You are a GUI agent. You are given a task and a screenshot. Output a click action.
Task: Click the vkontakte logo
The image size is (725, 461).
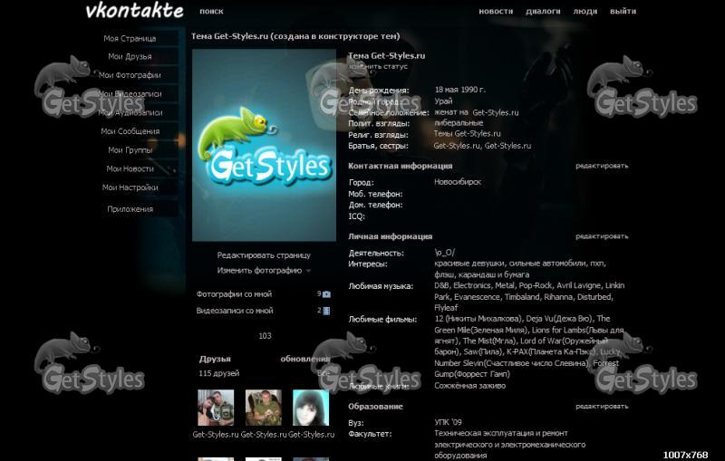134,11
